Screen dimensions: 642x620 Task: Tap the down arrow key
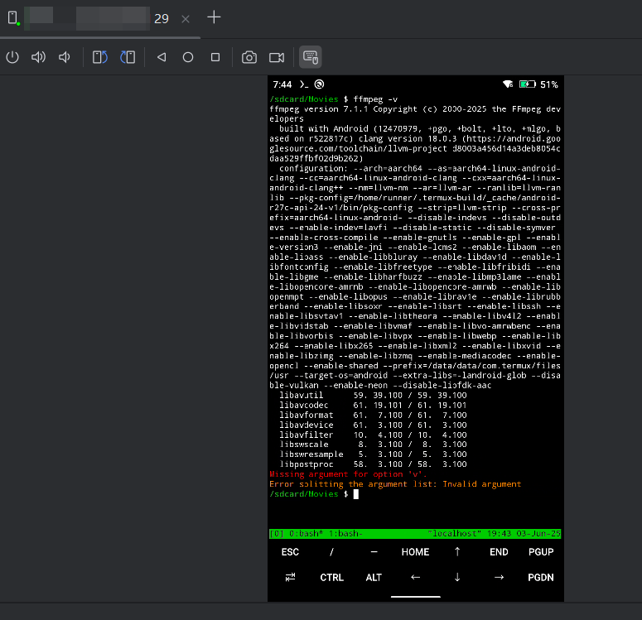(457, 578)
